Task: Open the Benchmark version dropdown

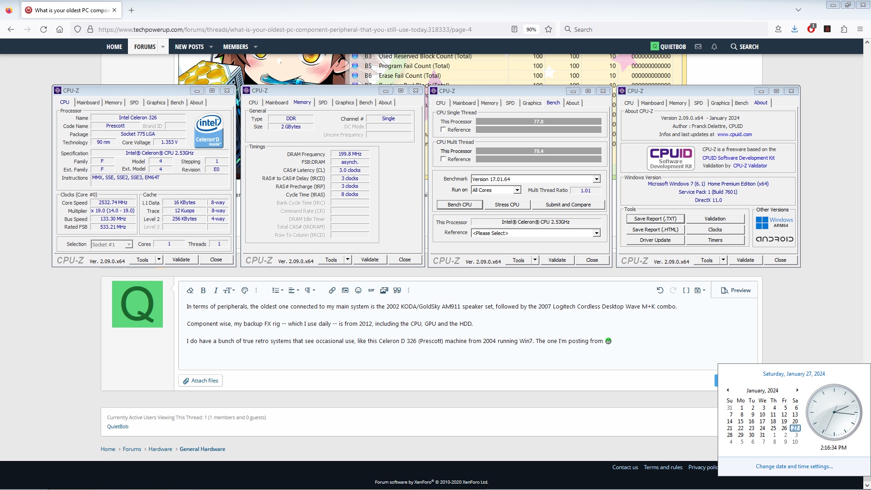Action: point(597,179)
